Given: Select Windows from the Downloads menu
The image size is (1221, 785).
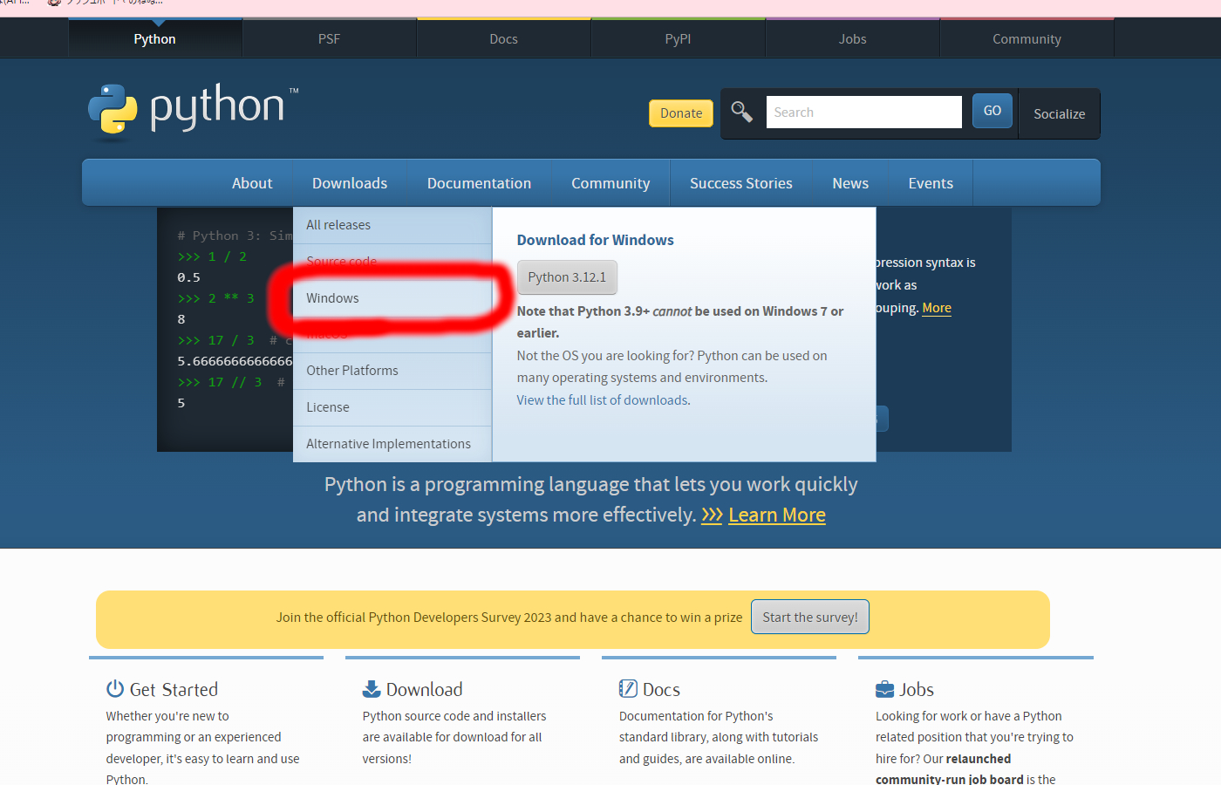Looking at the screenshot, I should click(332, 297).
